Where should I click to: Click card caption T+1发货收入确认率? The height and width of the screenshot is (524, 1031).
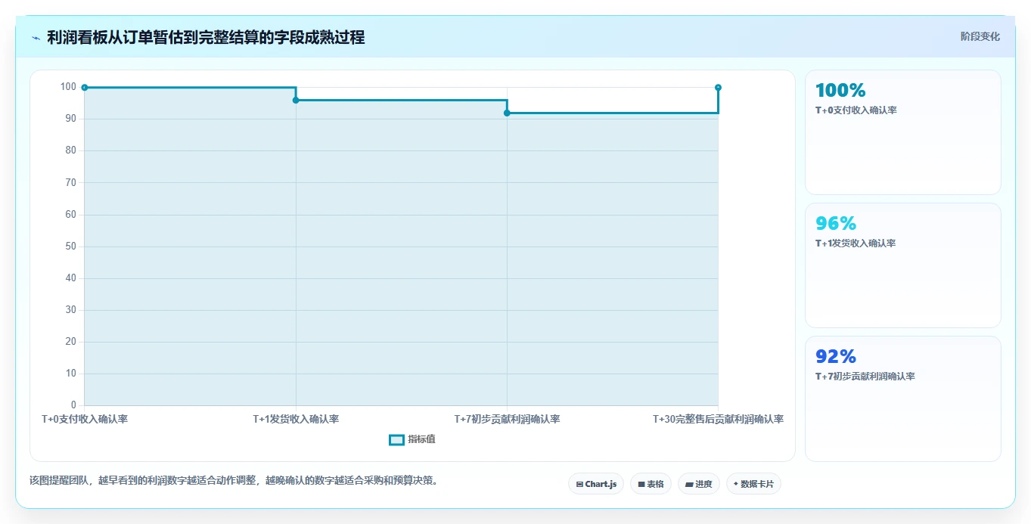coord(856,243)
